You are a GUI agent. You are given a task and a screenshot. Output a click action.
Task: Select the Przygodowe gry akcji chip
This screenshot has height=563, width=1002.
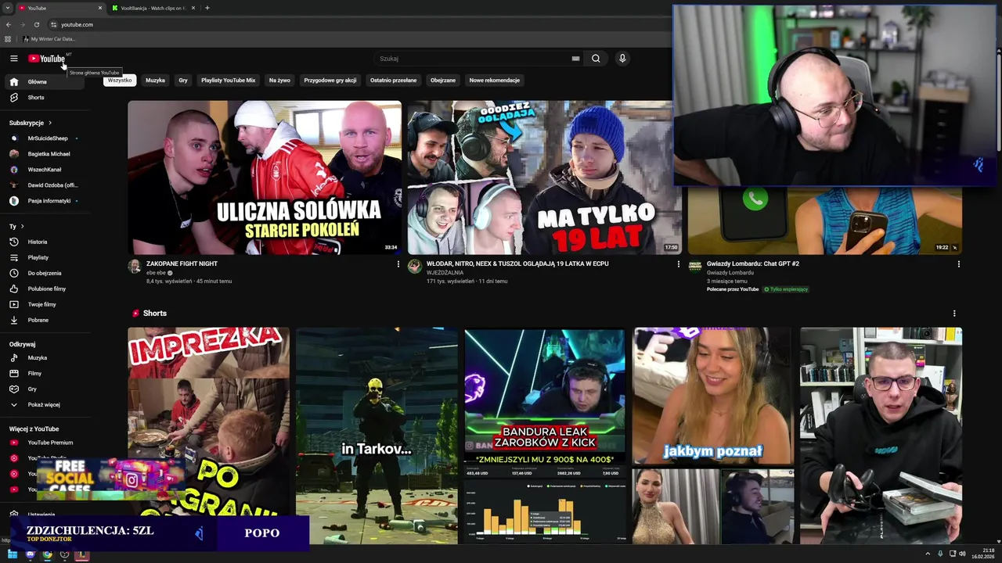[x=330, y=80]
